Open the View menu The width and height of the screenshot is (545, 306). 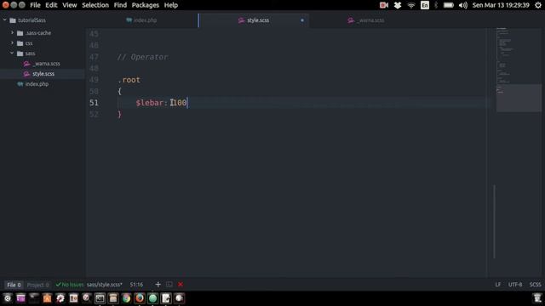[70, 5]
